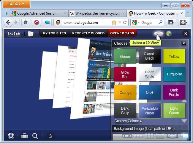Screen dimensions: 193x143
Task: Apply the Dark Gray theme
Action: [125, 111]
